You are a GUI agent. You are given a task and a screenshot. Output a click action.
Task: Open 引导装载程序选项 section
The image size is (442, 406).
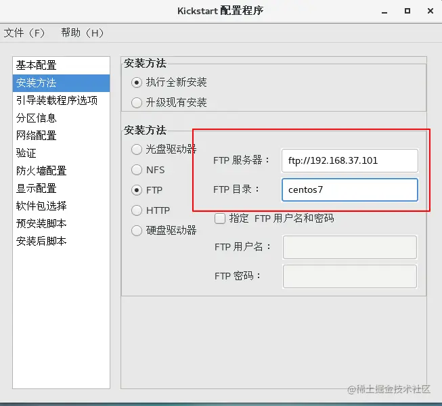tap(61, 101)
